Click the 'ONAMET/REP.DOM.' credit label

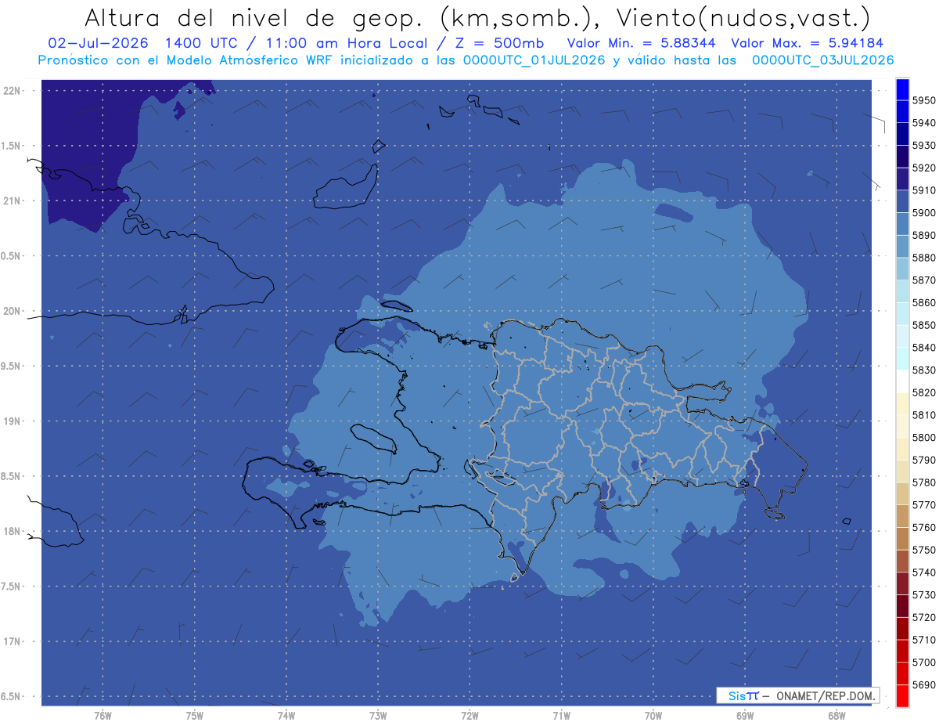(824, 695)
